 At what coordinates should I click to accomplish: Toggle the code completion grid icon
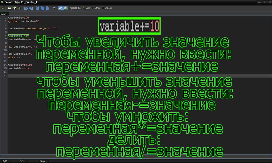(x=60, y=8)
